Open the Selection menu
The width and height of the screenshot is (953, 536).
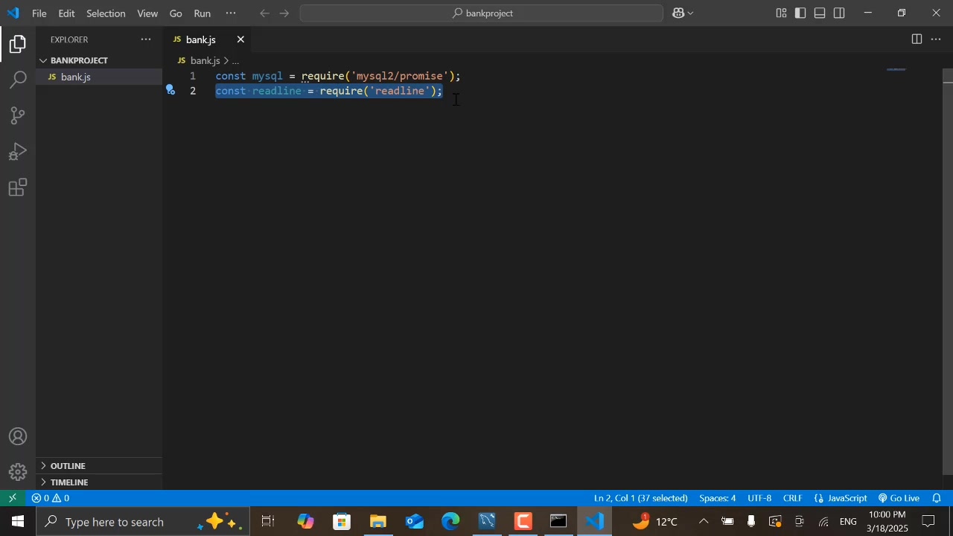coord(106,13)
